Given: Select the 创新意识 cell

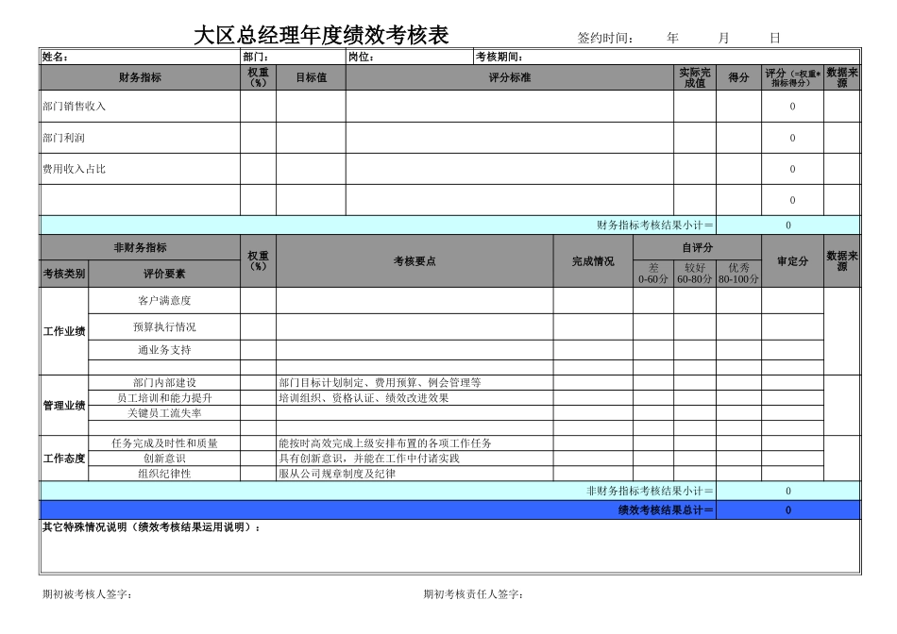Looking at the screenshot, I should pyautogui.click(x=164, y=459).
